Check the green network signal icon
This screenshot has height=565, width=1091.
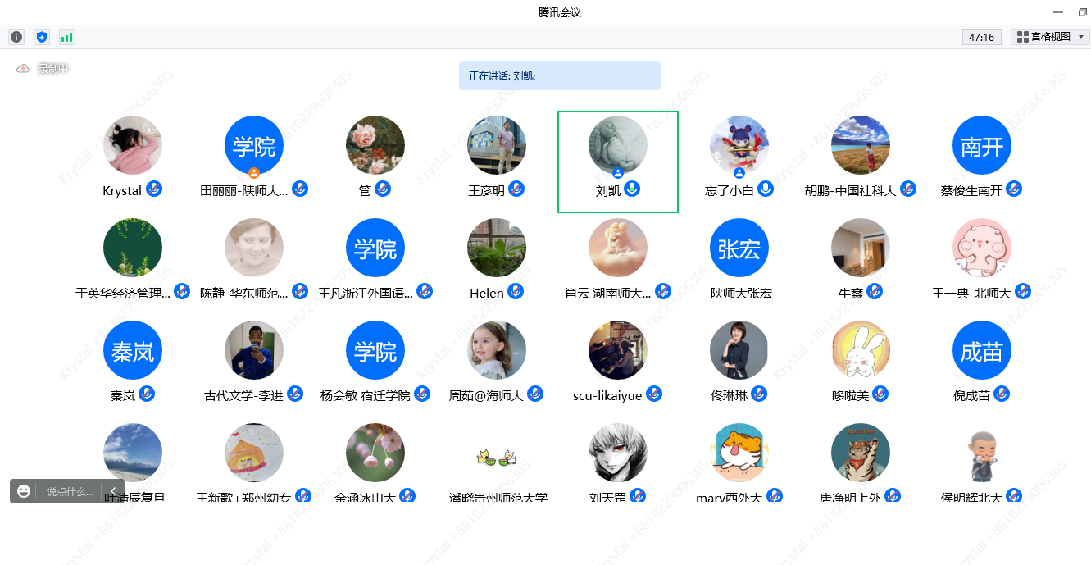point(66,37)
